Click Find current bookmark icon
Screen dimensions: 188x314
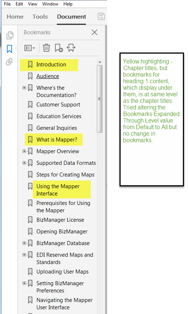[x=71, y=48]
